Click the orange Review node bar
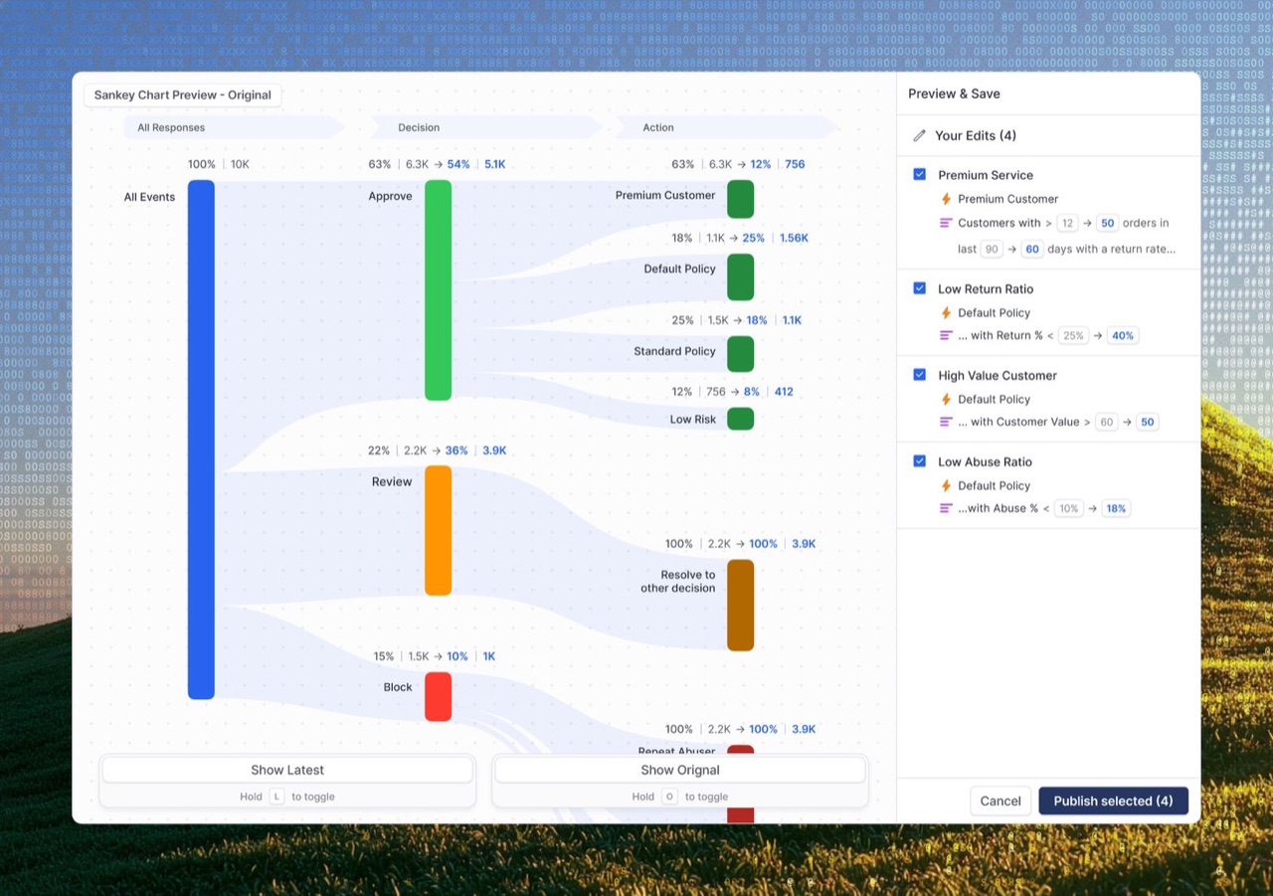 click(x=438, y=530)
